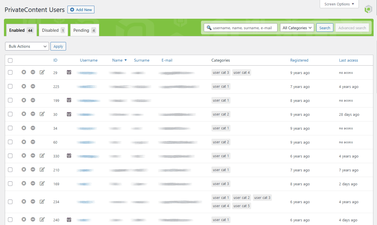Click the disable (minus) icon for user 225
The width and height of the screenshot is (377, 225).
pos(33,86)
